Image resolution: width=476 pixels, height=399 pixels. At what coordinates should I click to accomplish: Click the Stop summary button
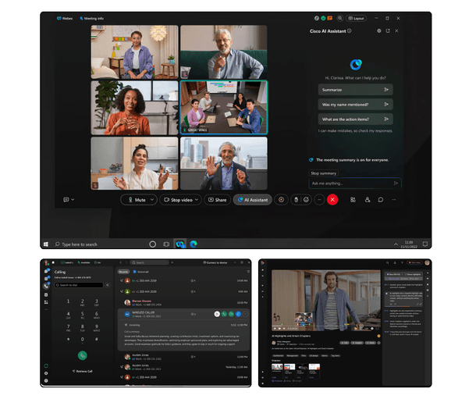click(x=323, y=173)
